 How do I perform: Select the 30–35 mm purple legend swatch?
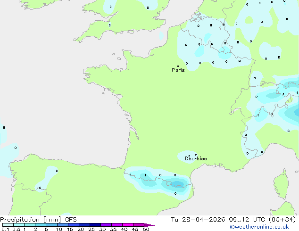coord(106,225)
